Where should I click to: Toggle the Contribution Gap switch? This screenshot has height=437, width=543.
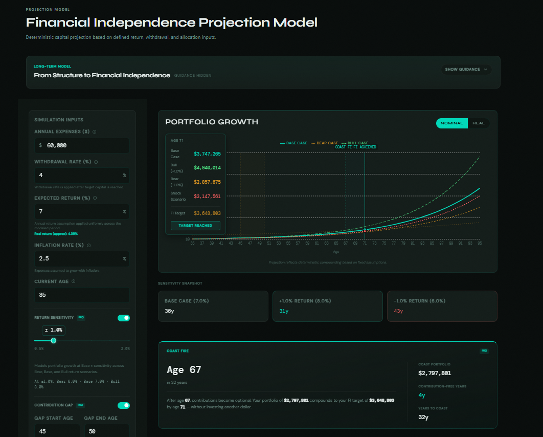click(x=124, y=405)
